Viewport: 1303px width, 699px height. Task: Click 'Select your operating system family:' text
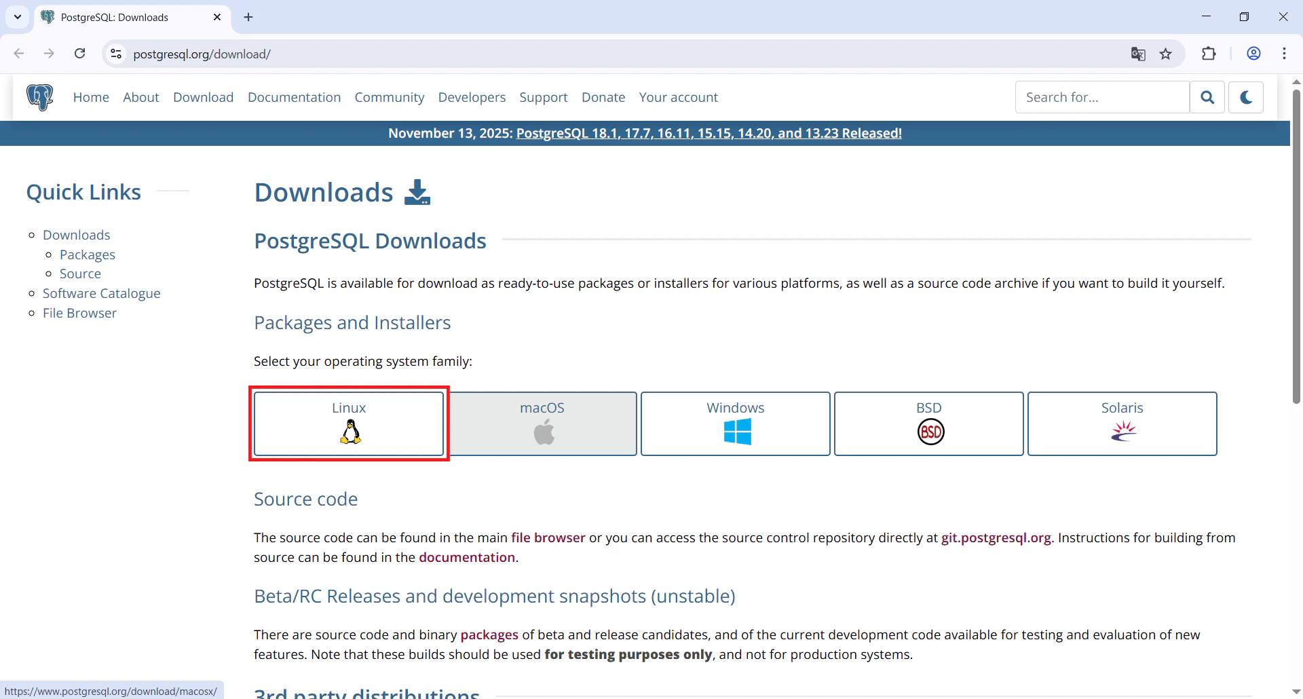(x=363, y=361)
